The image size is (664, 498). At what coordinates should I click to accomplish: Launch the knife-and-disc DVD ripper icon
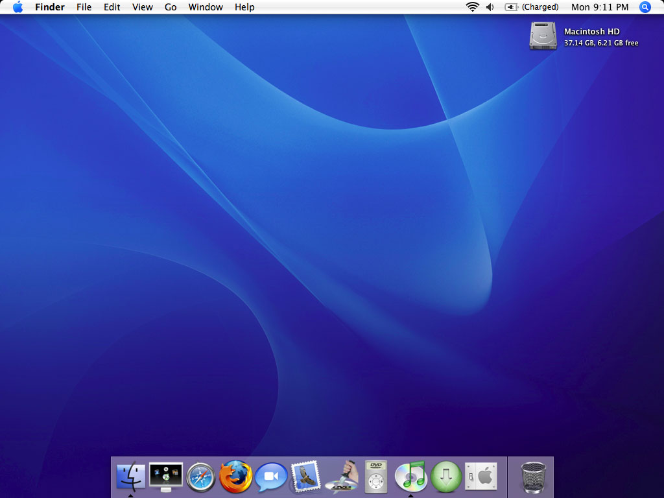coord(342,478)
